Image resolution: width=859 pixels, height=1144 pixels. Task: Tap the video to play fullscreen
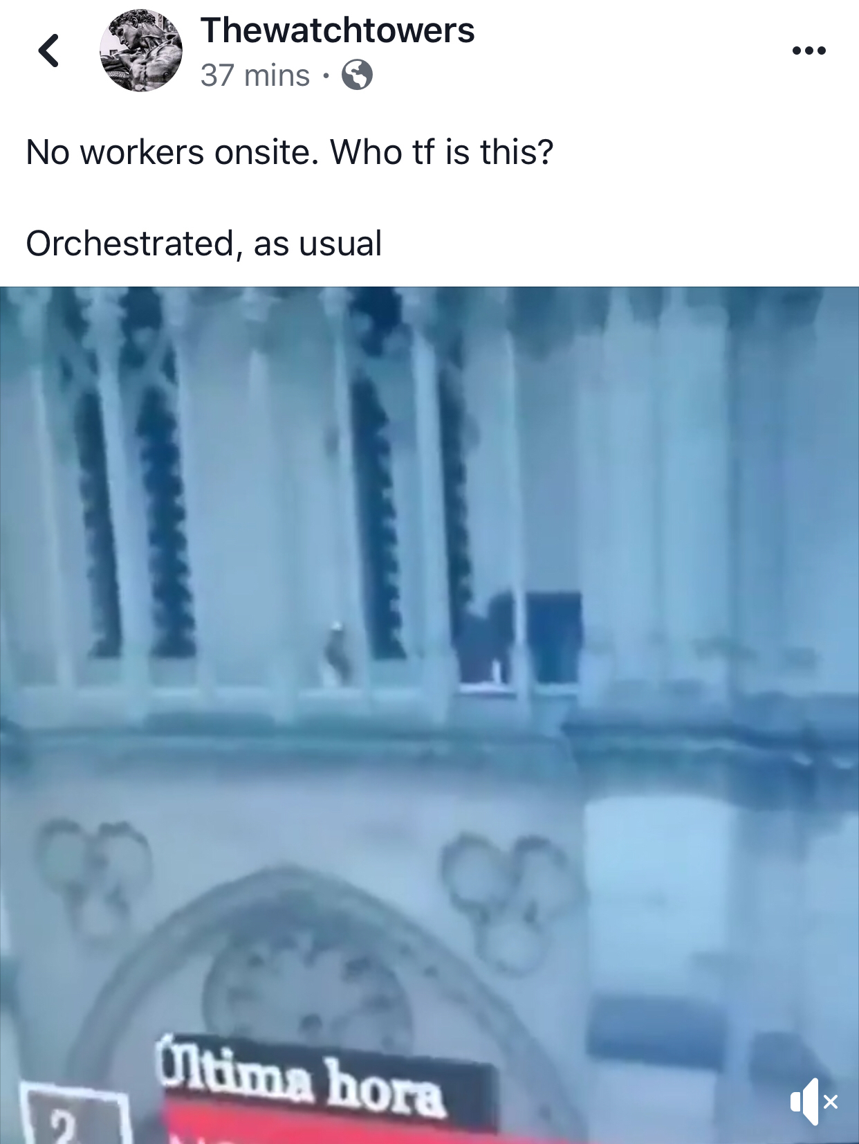click(x=429, y=715)
